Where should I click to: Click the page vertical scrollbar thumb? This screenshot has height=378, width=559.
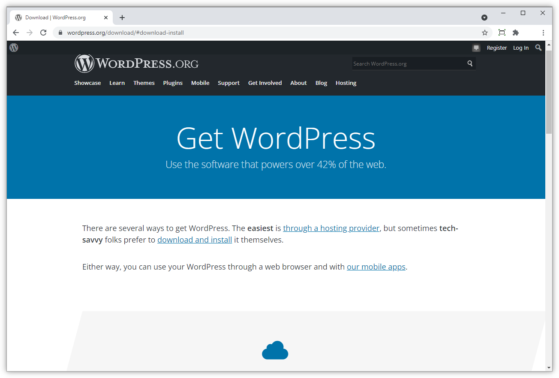click(549, 92)
